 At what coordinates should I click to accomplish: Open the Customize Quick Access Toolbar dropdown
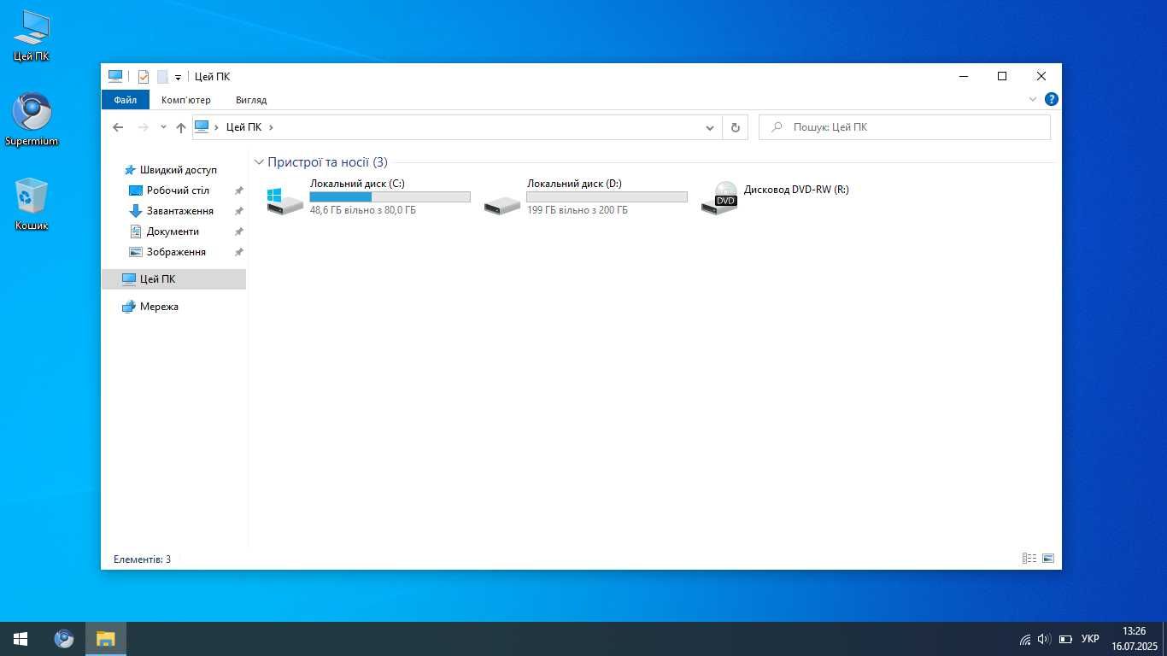click(178, 78)
